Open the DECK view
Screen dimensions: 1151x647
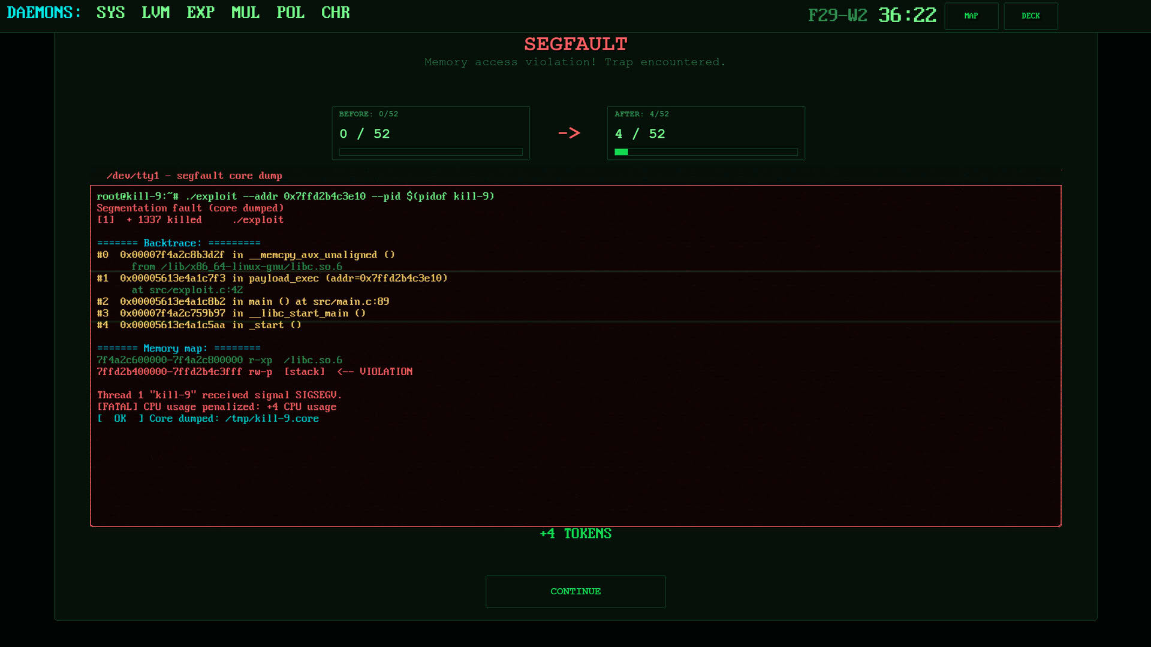tap(1031, 16)
